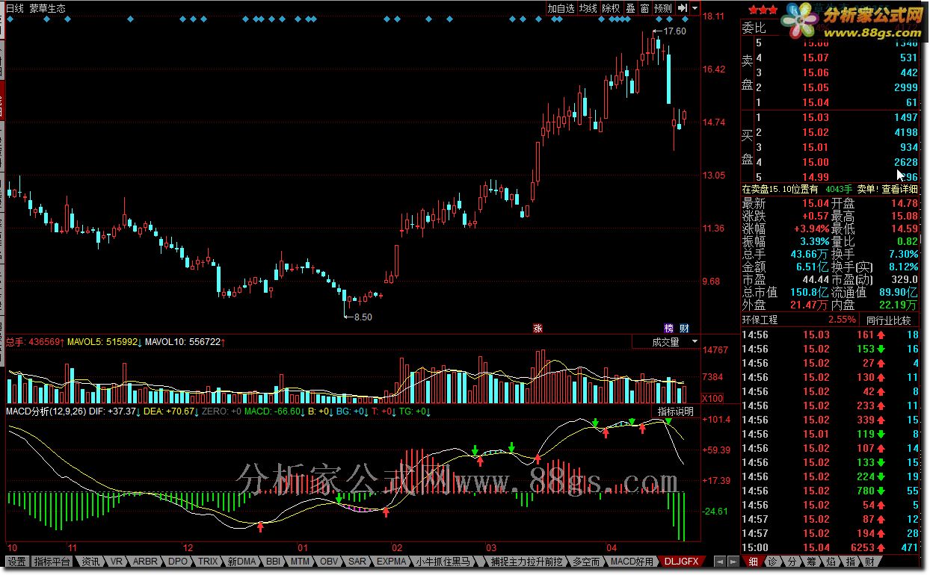The width and height of the screenshot is (930, 575).
Task: Select the 财 finance panel tab
Action: [x=869, y=562]
